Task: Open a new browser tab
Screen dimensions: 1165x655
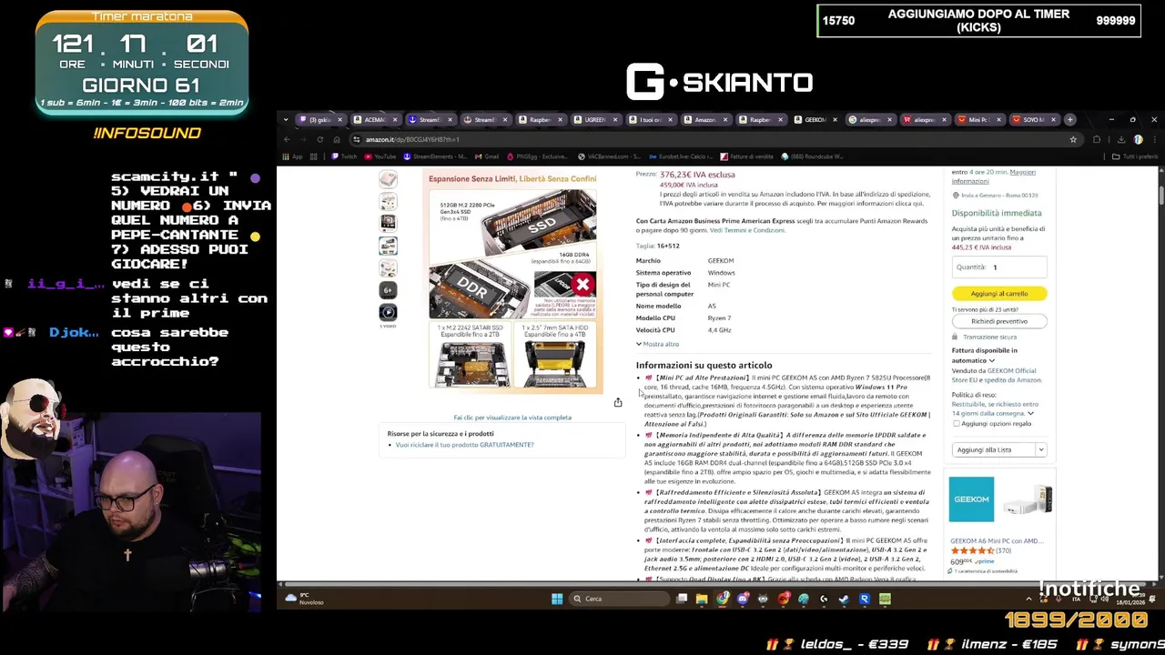Action: click(x=1070, y=119)
